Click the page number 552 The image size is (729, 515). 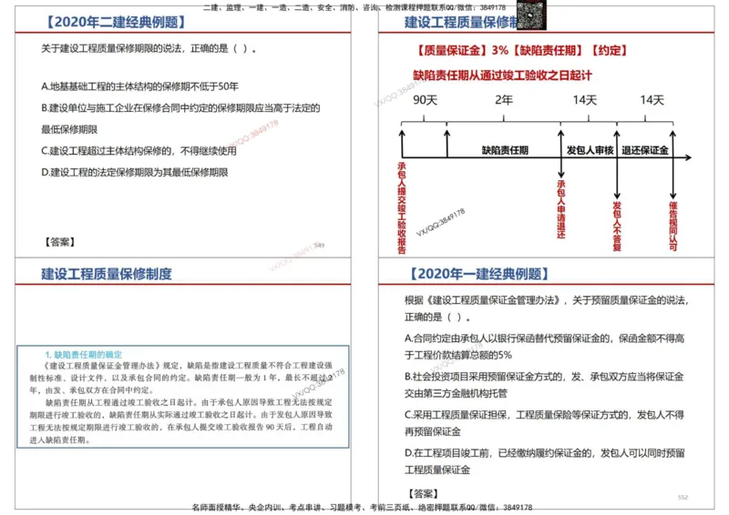point(683,498)
